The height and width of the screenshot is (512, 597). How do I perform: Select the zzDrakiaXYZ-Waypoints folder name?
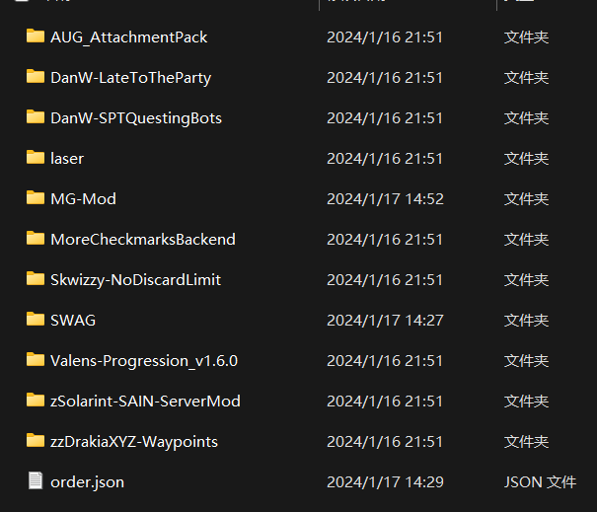[x=134, y=442]
